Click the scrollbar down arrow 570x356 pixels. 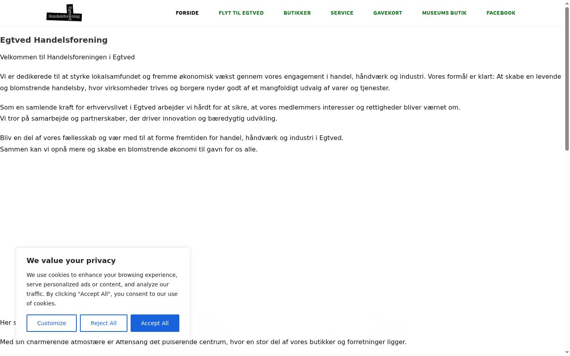tap(567, 352)
